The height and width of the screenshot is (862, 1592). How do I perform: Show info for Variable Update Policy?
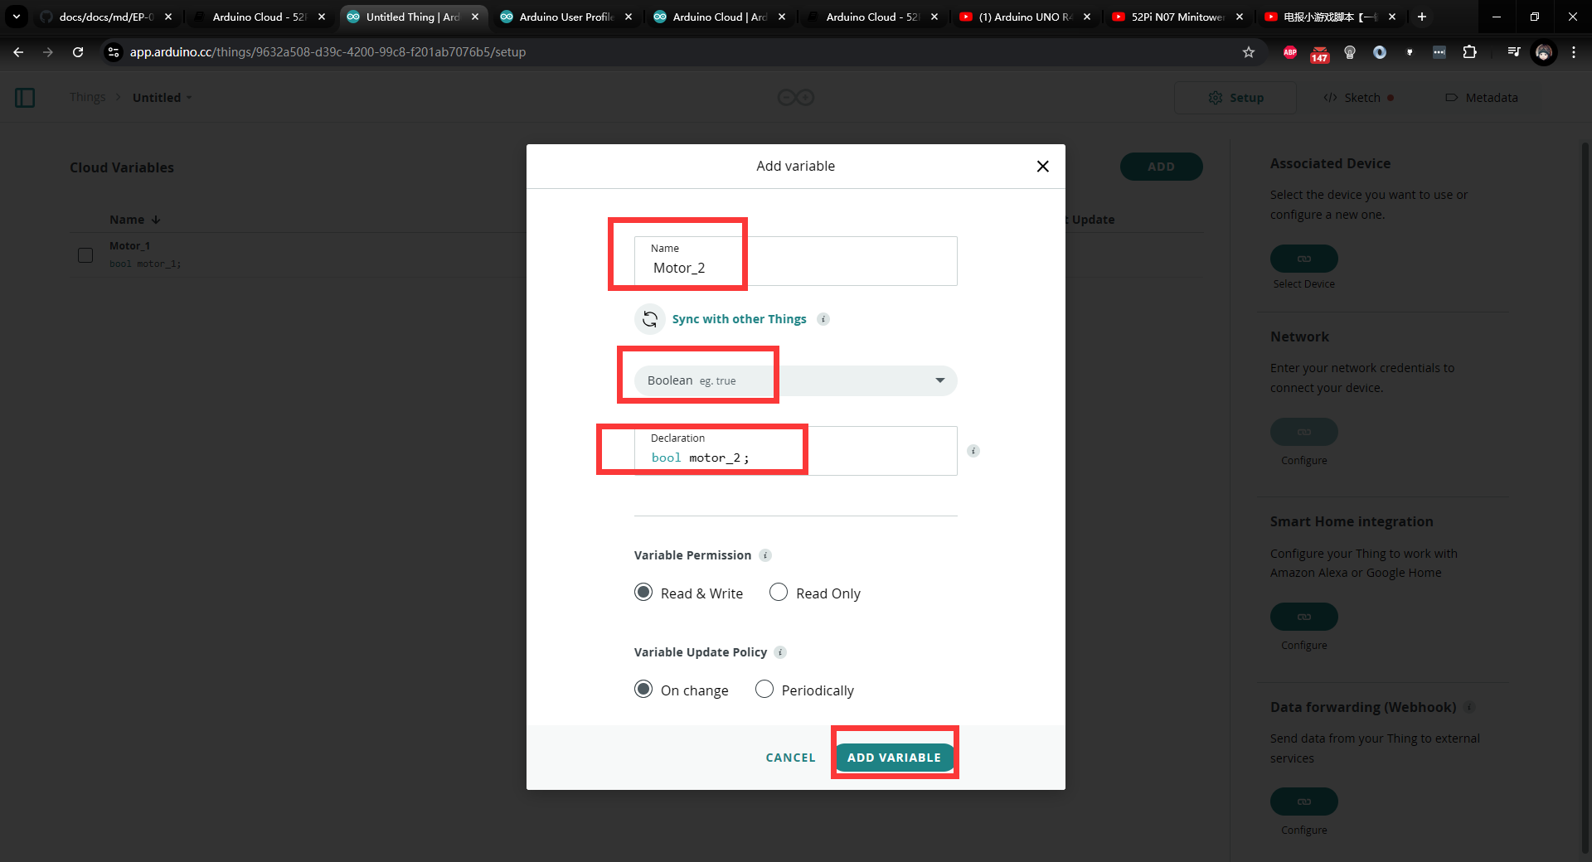click(780, 652)
